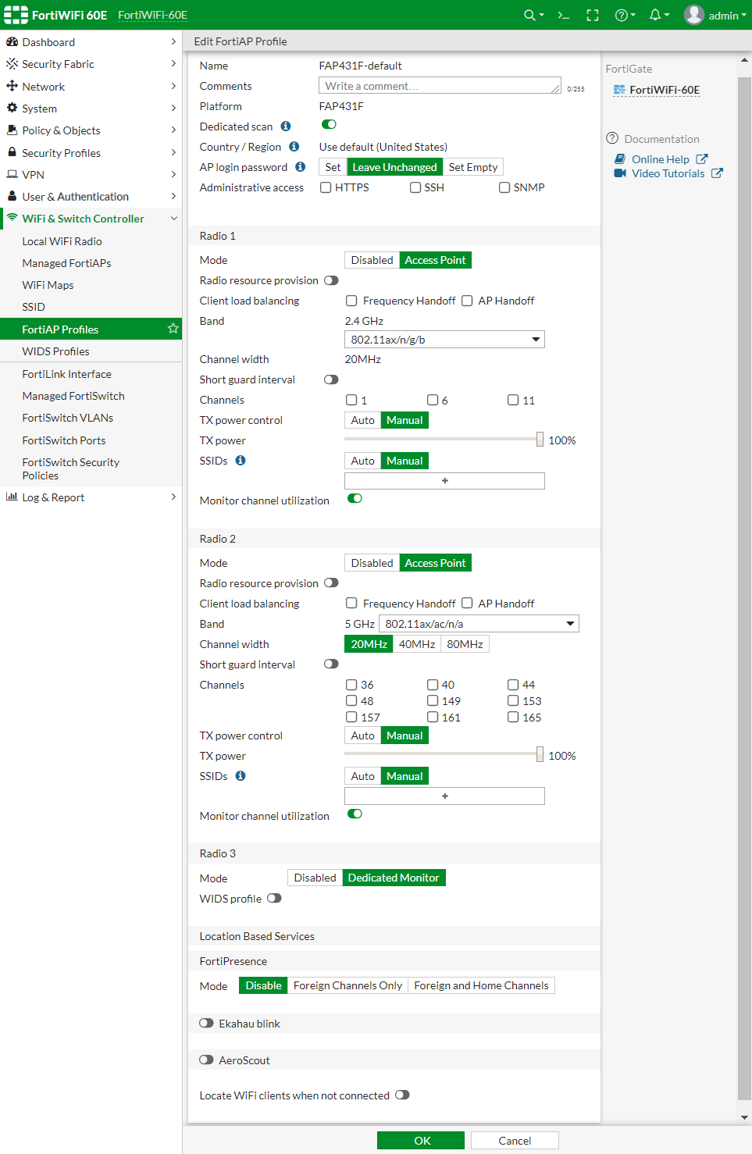Image resolution: width=752 pixels, height=1154 pixels.
Task: Enable SNMP administrative access
Action: (504, 187)
